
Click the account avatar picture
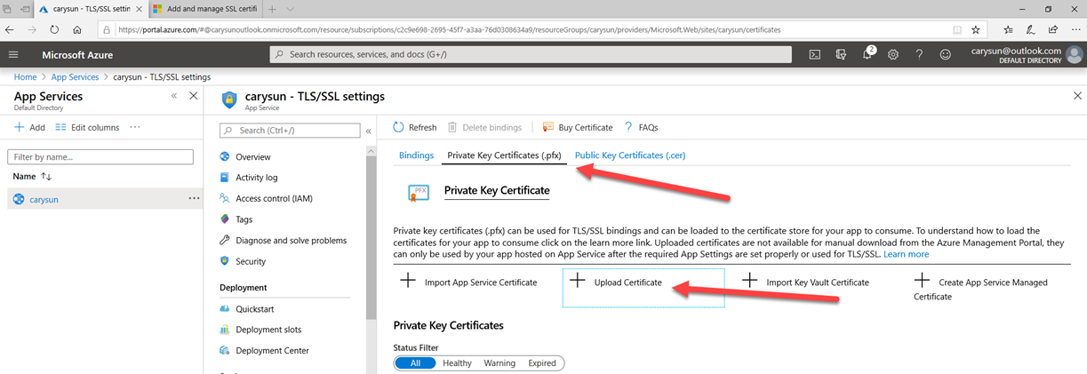[x=1075, y=54]
